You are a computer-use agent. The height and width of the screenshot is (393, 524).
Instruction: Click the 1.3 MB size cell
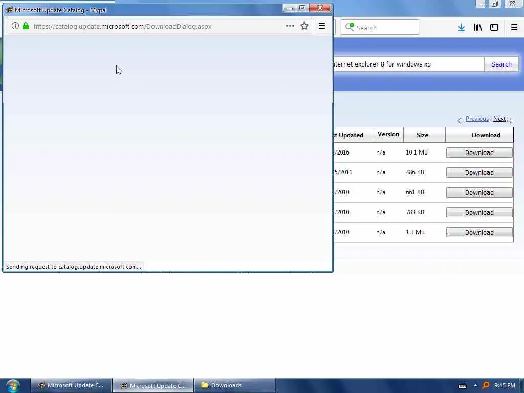[x=415, y=232]
